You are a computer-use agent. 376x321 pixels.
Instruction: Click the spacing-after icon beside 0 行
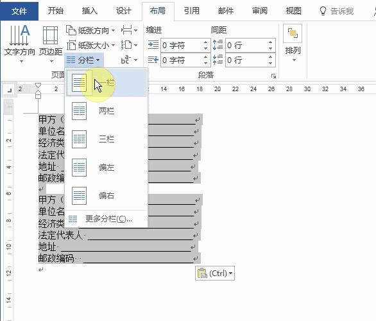tap(218, 60)
